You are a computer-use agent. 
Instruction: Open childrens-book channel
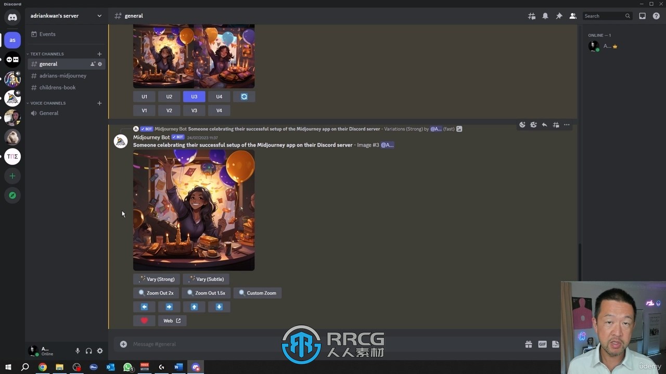click(x=66, y=87)
